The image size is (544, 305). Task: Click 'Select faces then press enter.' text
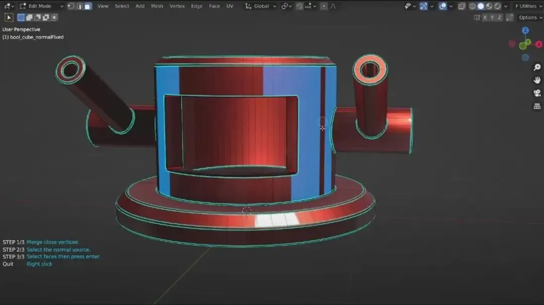tap(63, 257)
